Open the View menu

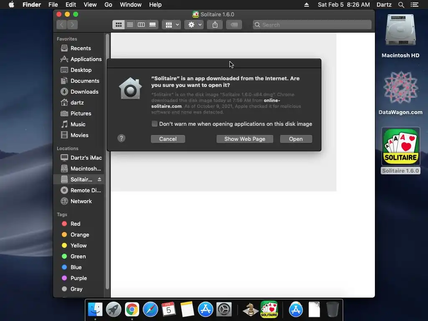pyautogui.click(x=90, y=5)
